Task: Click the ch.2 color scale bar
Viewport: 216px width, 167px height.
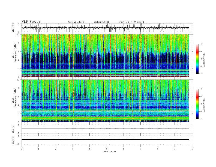Action: [x=197, y=104]
